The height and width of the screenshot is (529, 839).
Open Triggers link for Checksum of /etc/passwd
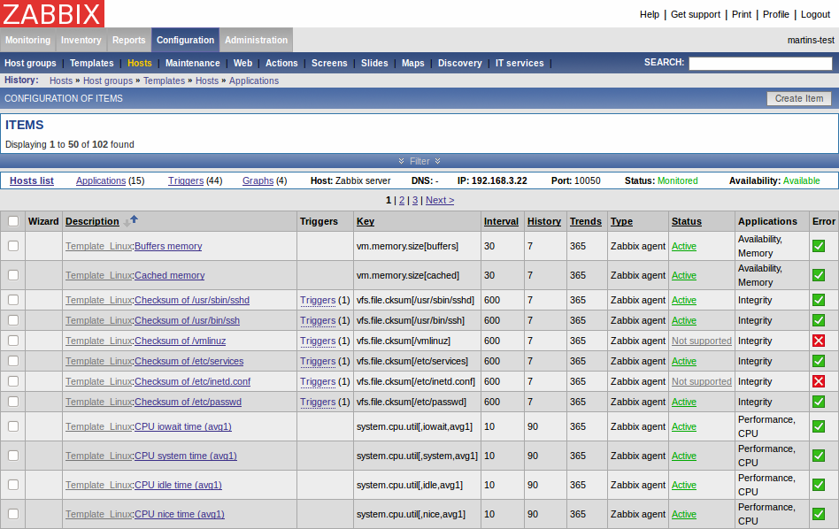click(x=318, y=402)
